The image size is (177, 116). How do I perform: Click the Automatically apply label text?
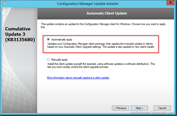(x=62, y=39)
